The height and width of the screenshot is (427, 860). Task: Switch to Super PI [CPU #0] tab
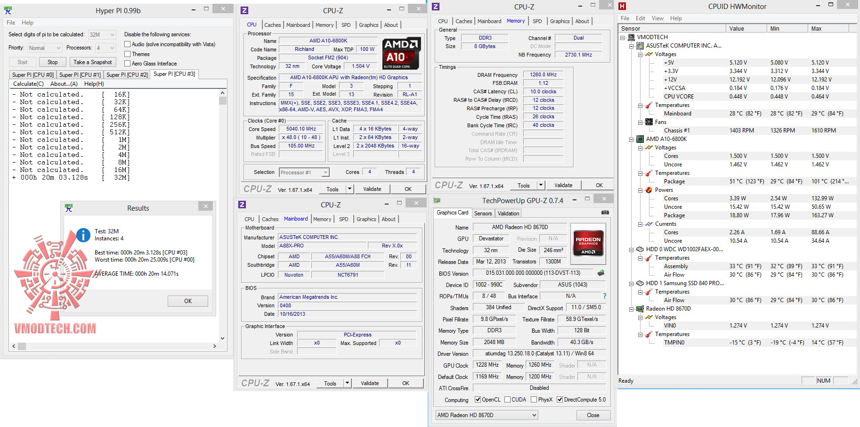33,75
